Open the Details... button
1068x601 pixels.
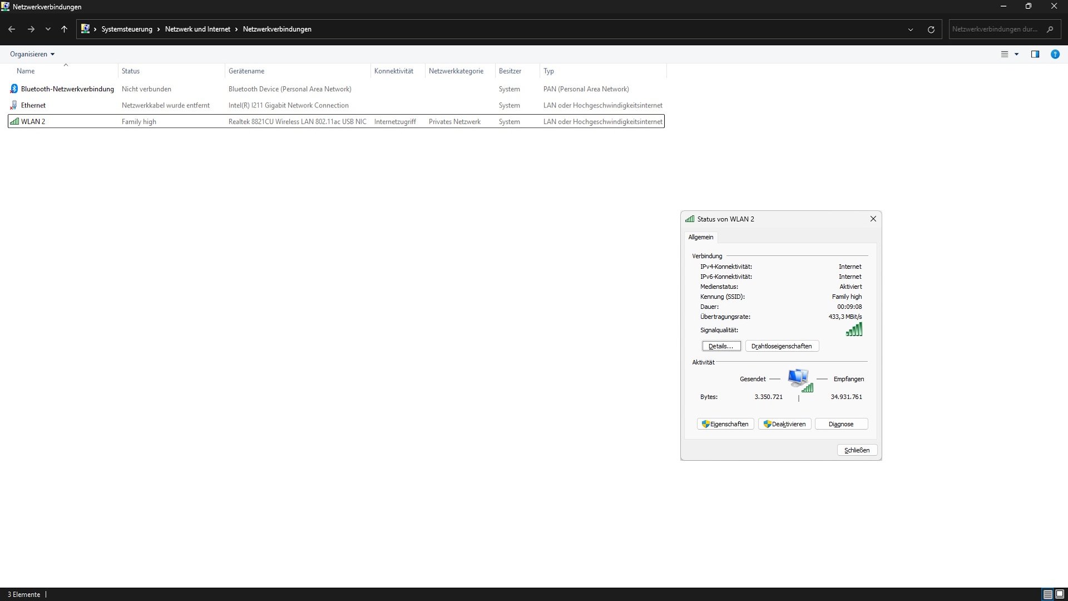pyautogui.click(x=721, y=346)
